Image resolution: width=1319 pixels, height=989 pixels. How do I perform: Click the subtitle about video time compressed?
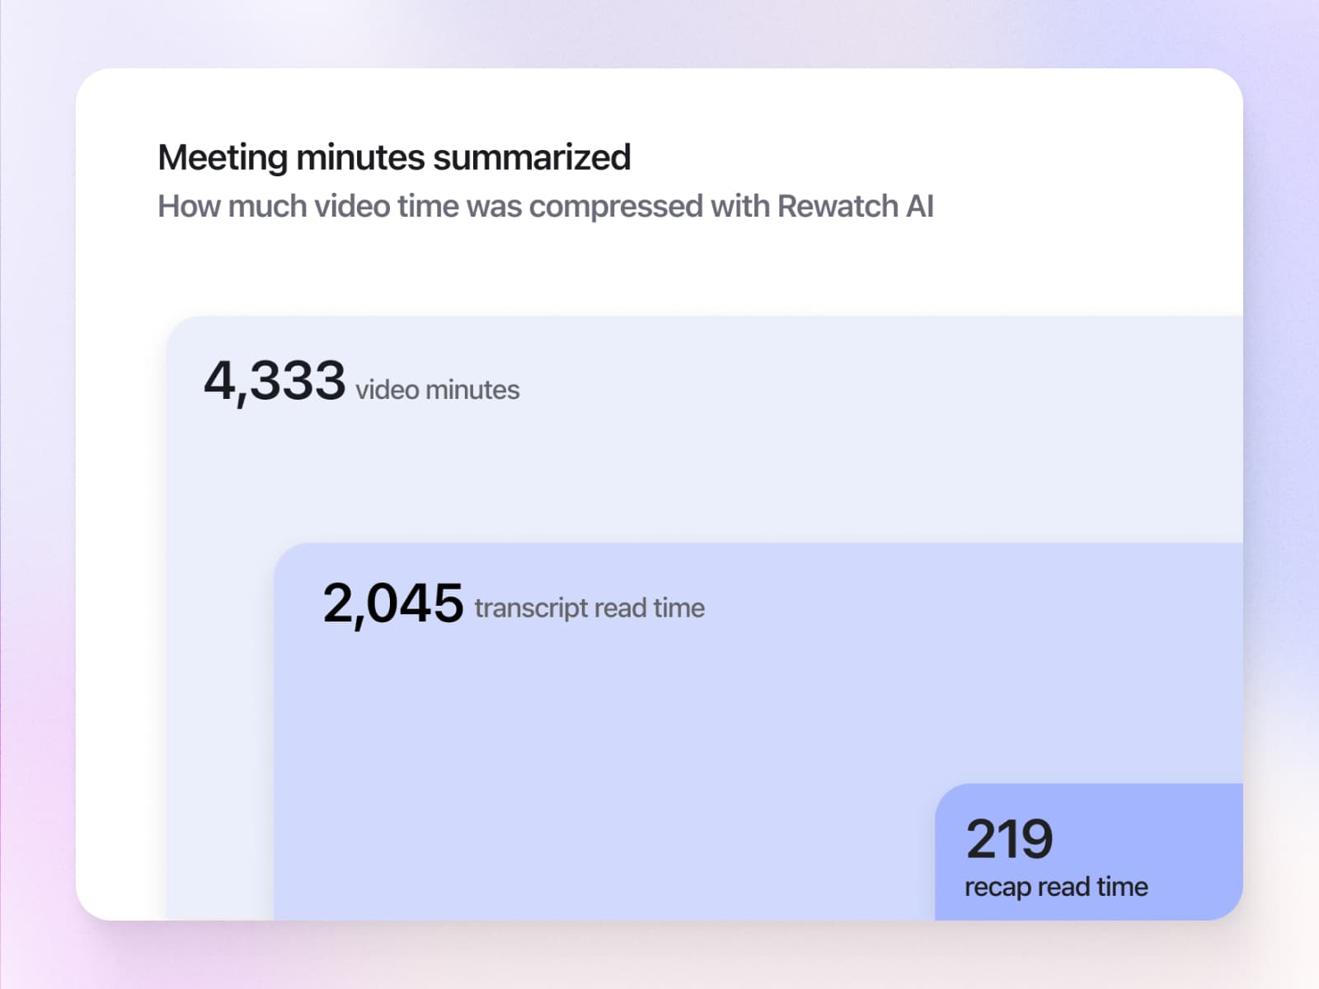(x=545, y=206)
